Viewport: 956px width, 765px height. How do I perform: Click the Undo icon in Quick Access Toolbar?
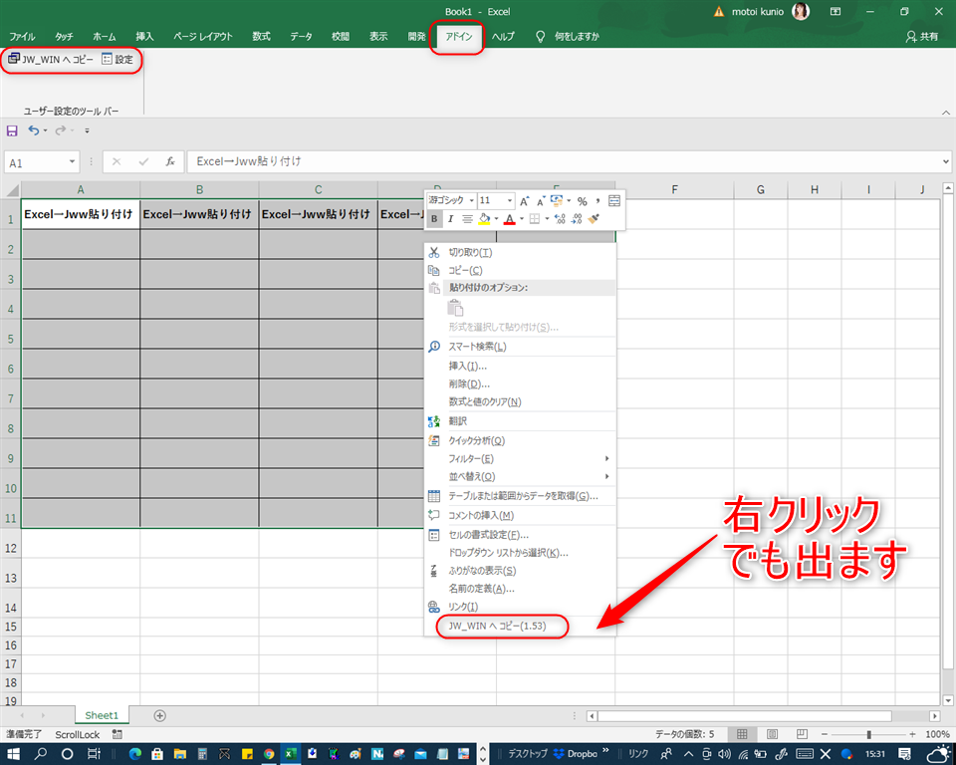tap(33, 129)
